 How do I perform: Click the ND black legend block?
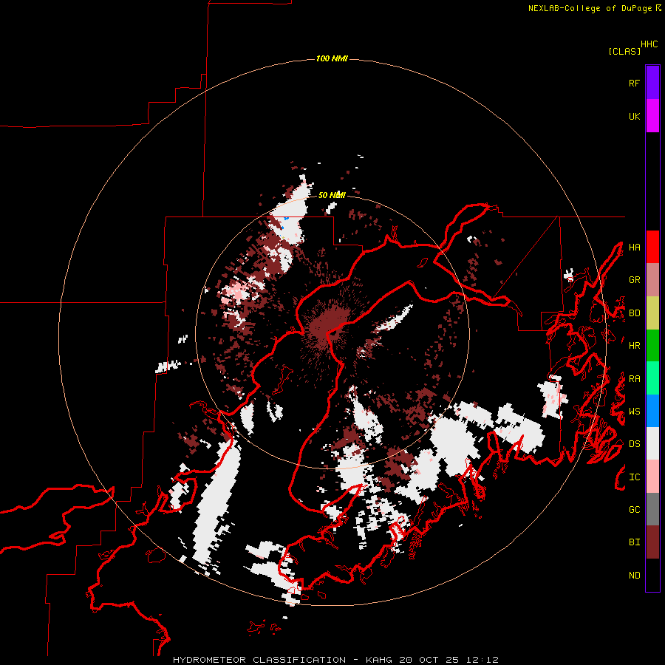coord(652,575)
